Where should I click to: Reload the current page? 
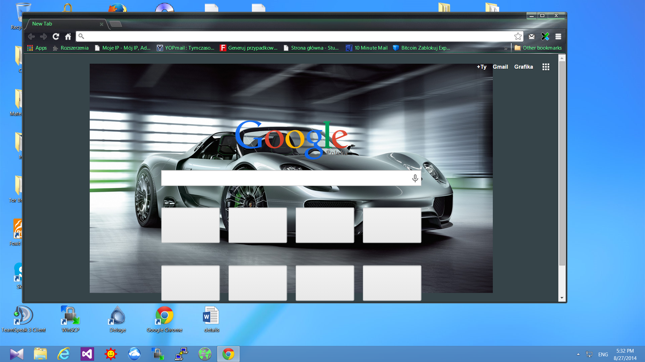pos(56,37)
